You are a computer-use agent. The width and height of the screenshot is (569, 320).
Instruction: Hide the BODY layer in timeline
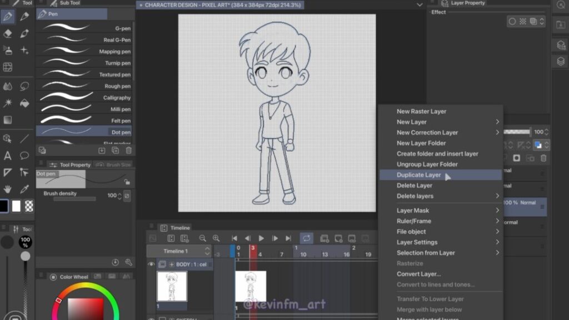point(151,264)
